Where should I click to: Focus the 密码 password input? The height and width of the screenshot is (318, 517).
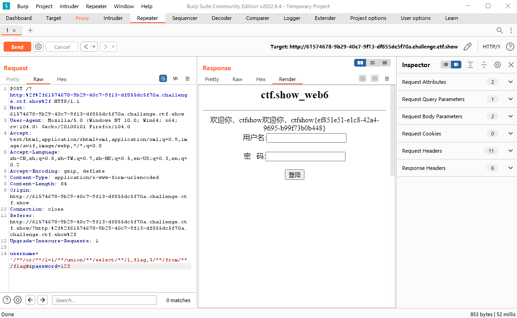pyautogui.click(x=305, y=157)
